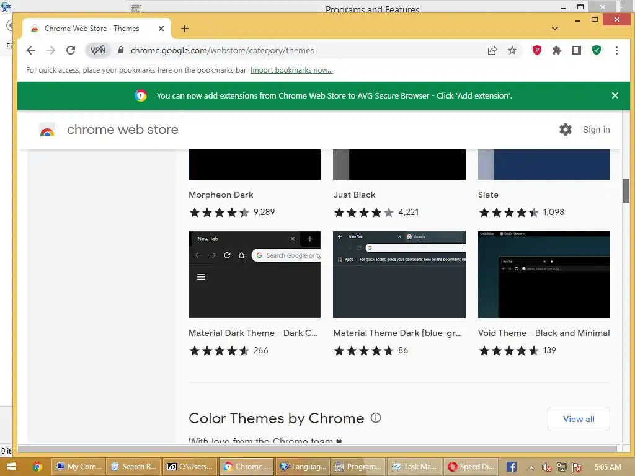The image size is (635, 476).
Task: Switch to Search R... taskbar window
Action: 134,467
